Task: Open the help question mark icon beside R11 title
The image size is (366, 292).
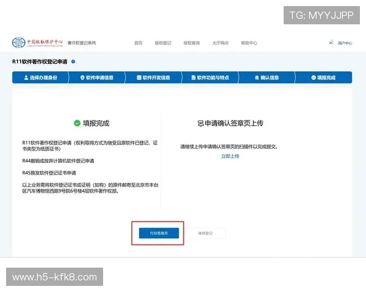Action: pos(73,61)
